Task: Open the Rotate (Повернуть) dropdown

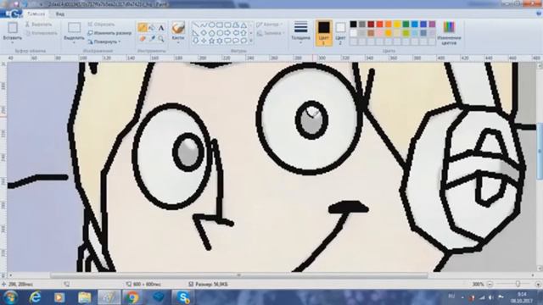Action: tap(104, 42)
